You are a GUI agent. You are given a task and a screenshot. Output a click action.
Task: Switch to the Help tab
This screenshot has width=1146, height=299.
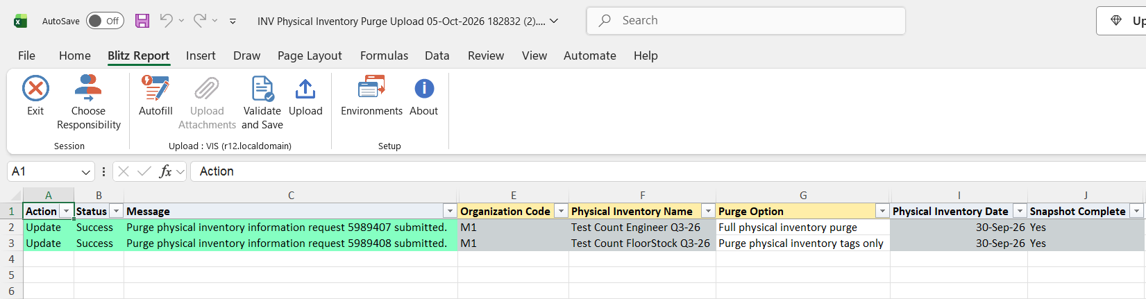click(x=646, y=55)
